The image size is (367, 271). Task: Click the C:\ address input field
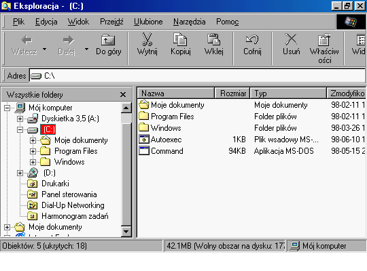point(197,76)
